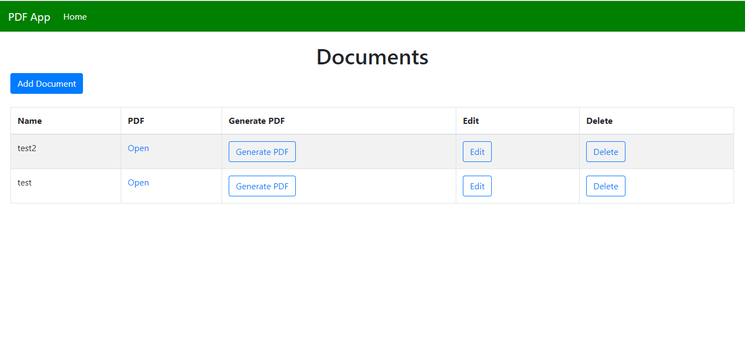Edit the test2 document

(477, 152)
